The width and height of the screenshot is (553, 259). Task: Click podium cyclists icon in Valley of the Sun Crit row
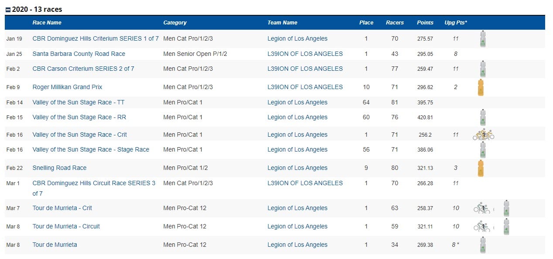point(483,135)
